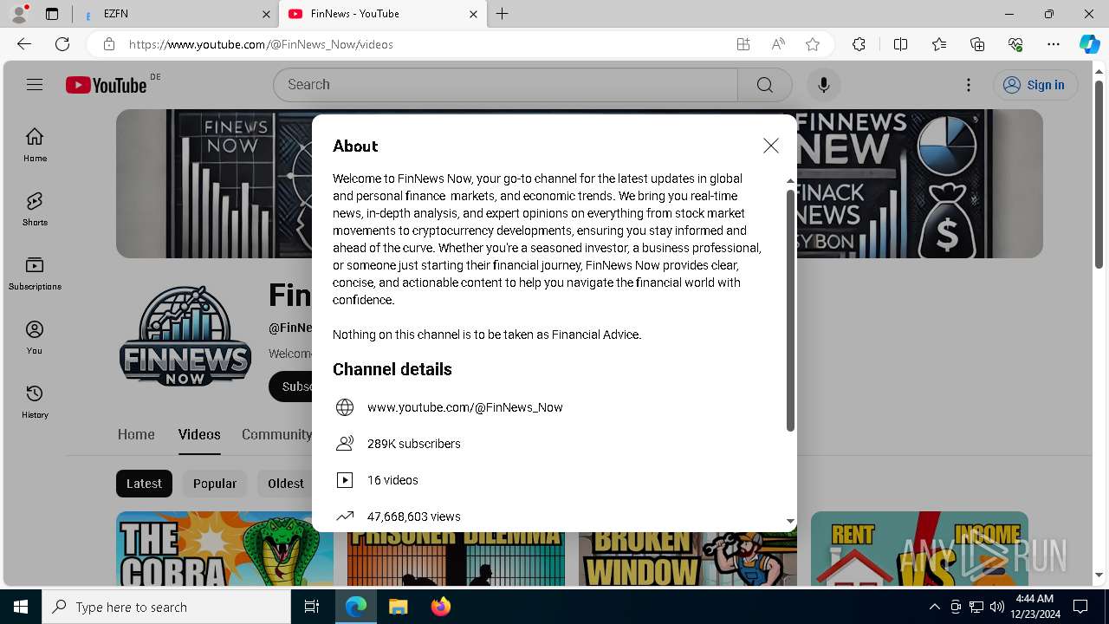Screen dimensions: 1109x624
Task: Click the address bar URL
Action: [x=261, y=44]
